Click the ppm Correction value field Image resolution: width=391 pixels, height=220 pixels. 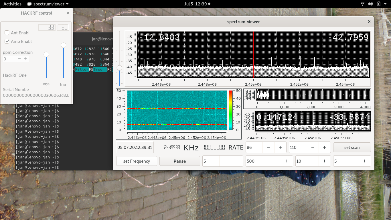click(9, 59)
